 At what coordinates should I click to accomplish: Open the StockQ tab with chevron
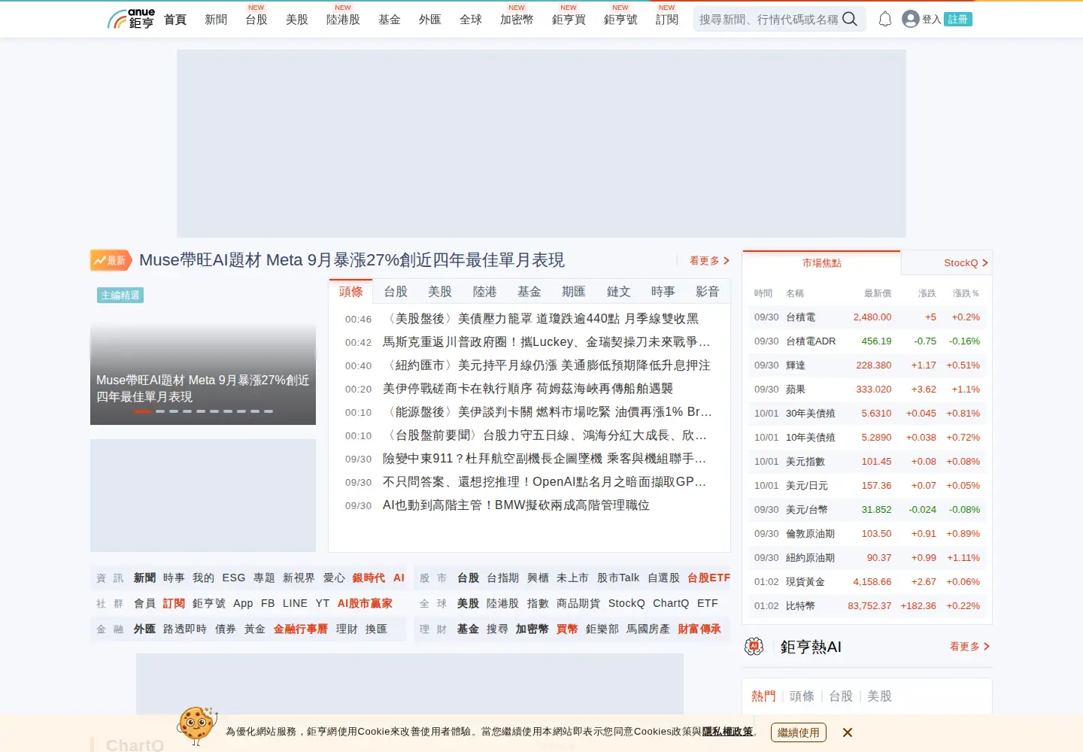(x=966, y=262)
